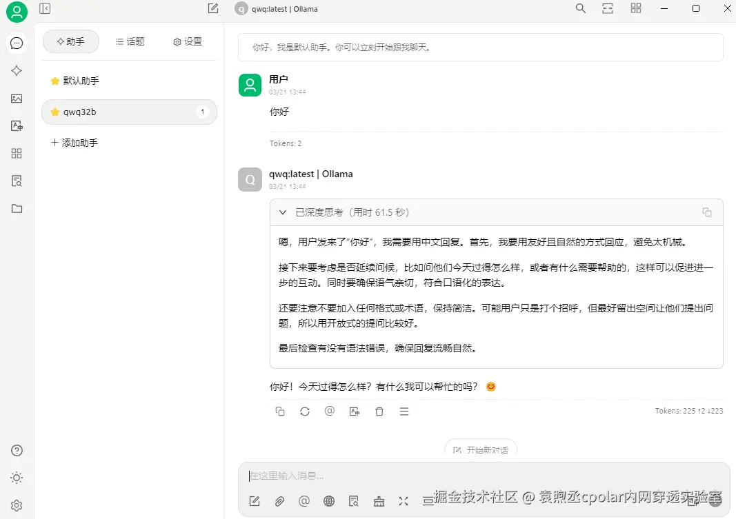Delete the assistant reply message

click(x=379, y=411)
